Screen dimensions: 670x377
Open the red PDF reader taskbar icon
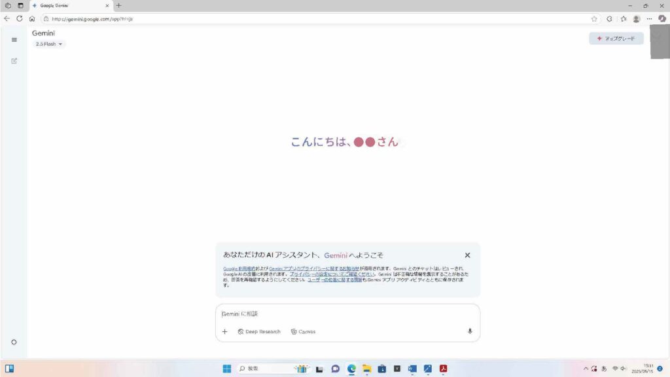tap(443, 368)
